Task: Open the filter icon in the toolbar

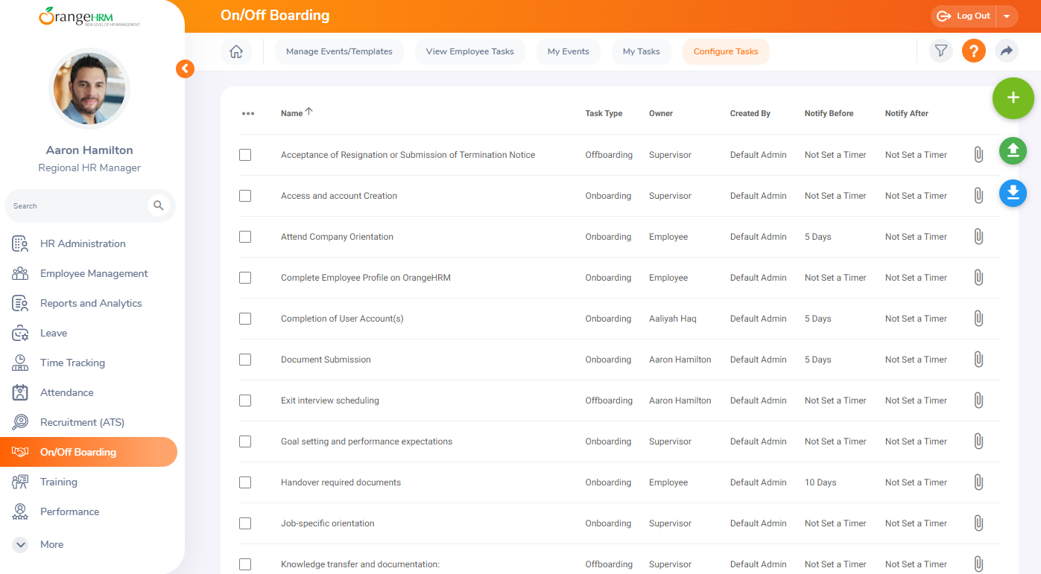Action: (941, 51)
